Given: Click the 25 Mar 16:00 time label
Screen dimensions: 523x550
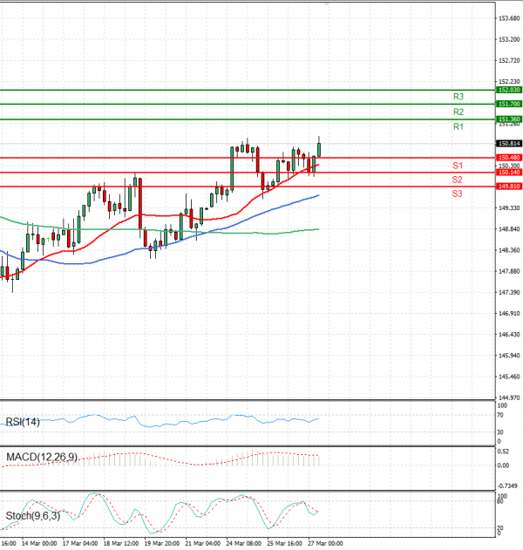Looking at the screenshot, I should click(x=284, y=543).
